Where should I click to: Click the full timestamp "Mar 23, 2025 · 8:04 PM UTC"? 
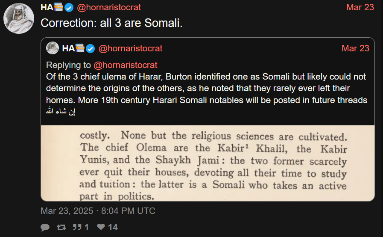(98, 211)
